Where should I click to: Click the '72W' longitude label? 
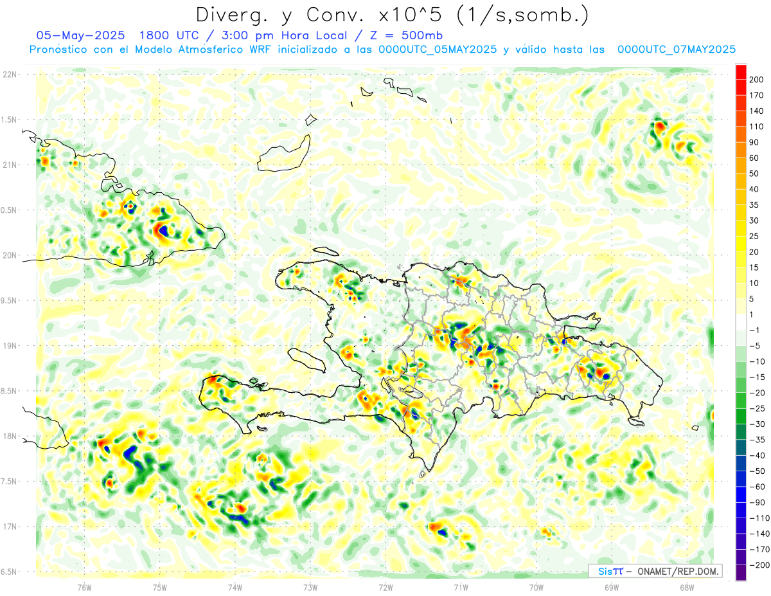(x=385, y=588)
